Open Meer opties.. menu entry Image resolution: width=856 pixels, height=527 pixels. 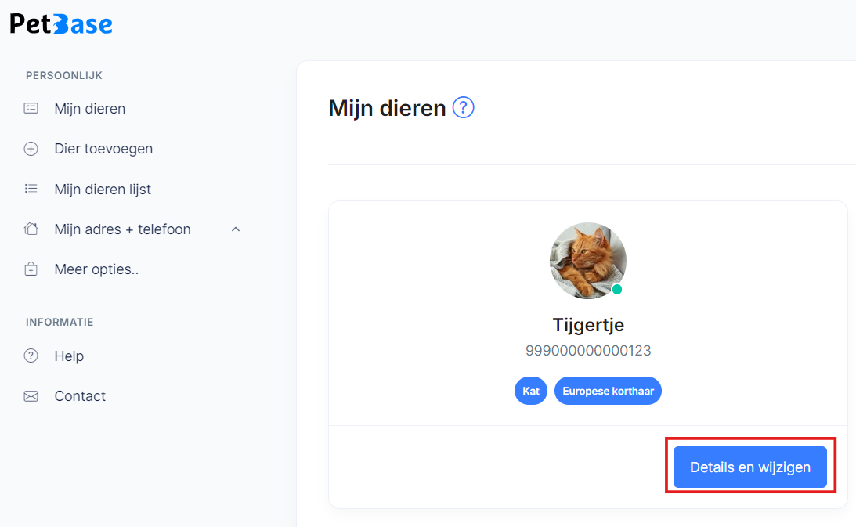tap(96, 269)
